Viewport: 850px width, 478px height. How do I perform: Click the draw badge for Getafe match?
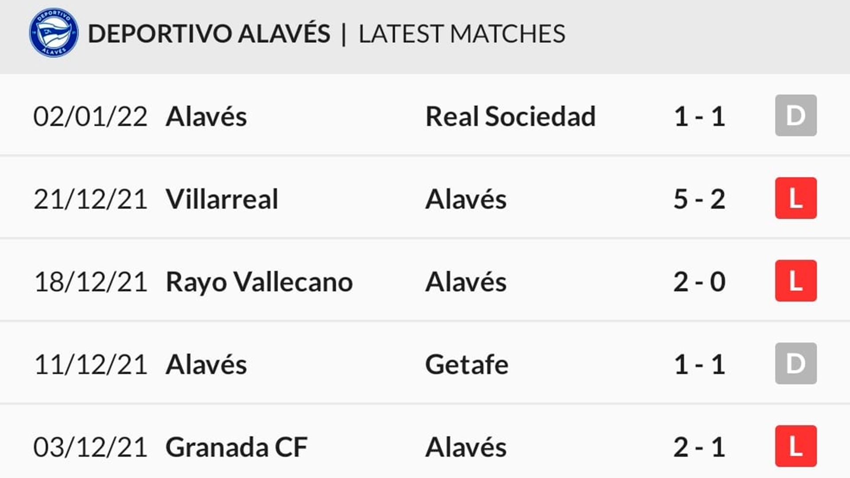(796, 363)
